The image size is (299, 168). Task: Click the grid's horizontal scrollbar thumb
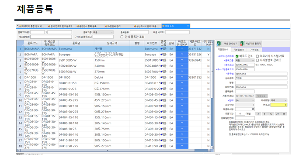click(108, 151)
